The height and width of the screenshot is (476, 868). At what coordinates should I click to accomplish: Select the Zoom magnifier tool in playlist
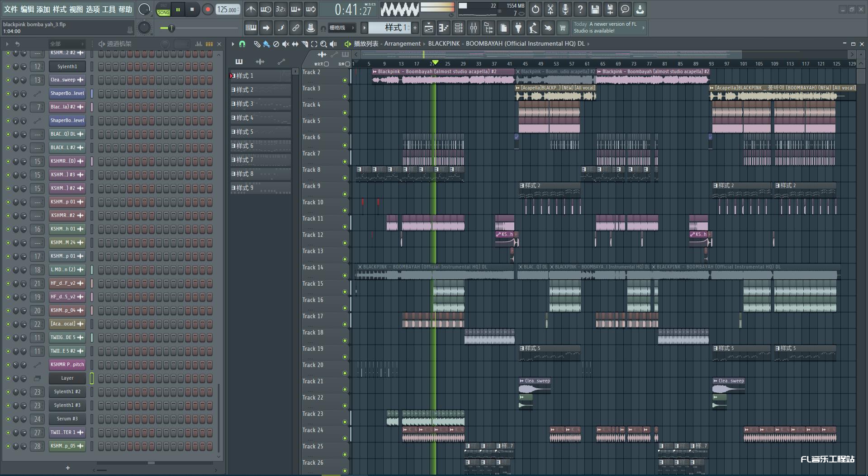(x=323, y=44)
